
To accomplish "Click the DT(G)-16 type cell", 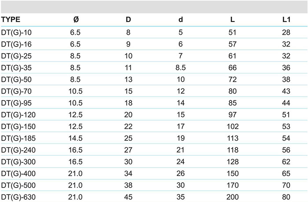I will point(16,44).
